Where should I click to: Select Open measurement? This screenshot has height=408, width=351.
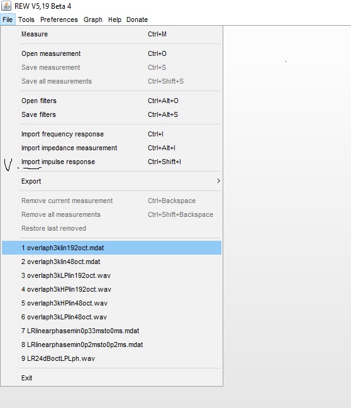point(111,53)
